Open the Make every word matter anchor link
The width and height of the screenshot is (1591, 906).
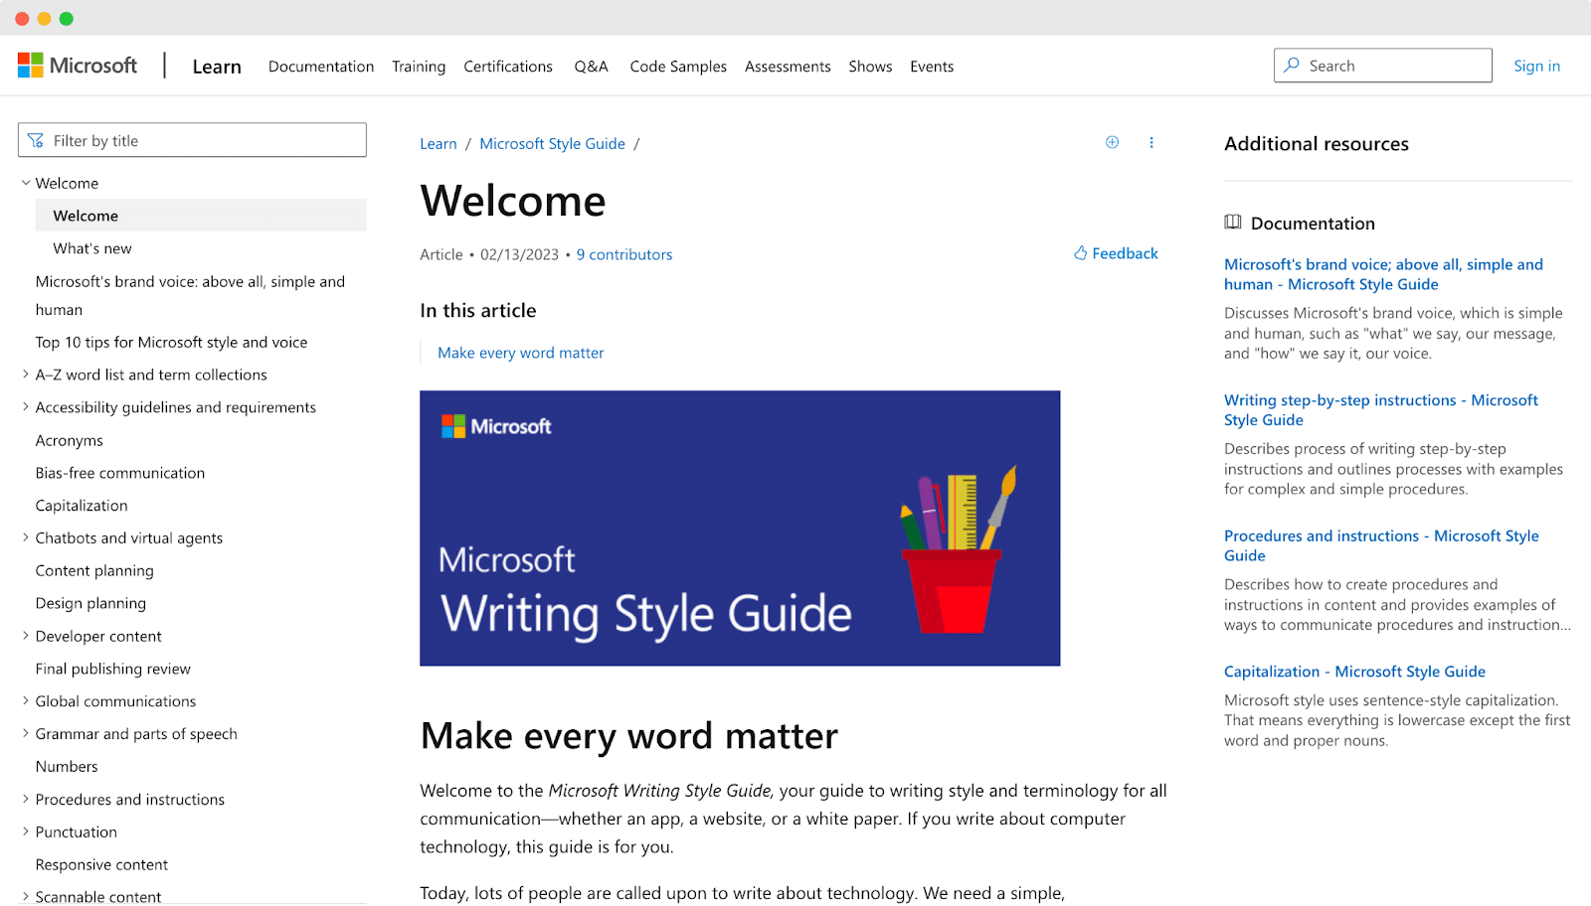point(520,352)
